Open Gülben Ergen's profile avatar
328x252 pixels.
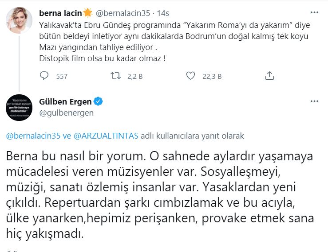(x=19, y=108)
